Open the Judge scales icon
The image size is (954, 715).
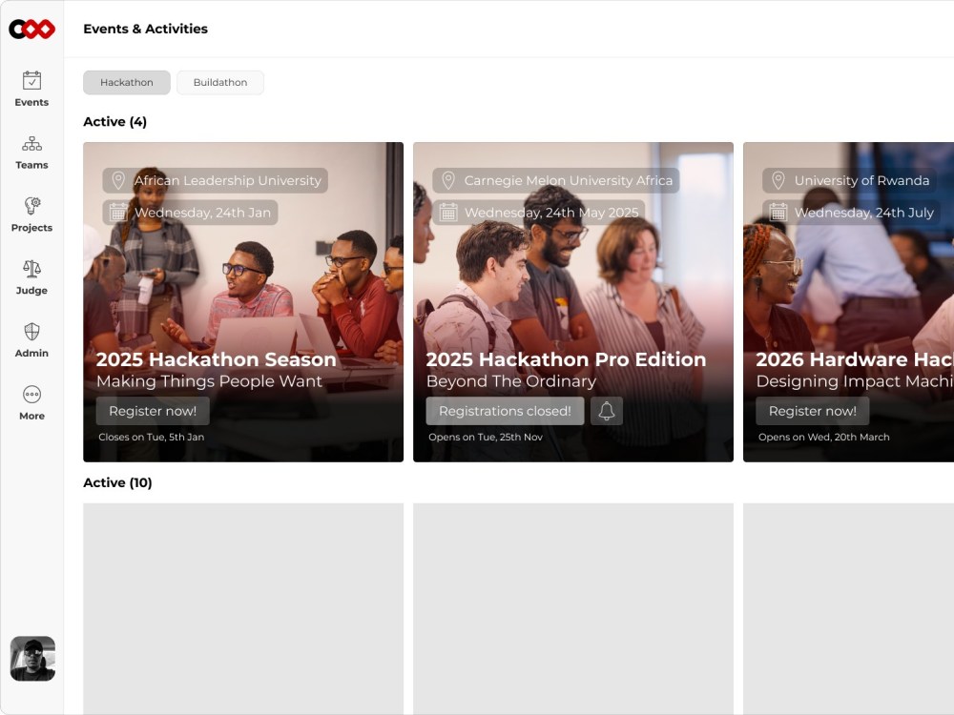click(x=31, y=268)
